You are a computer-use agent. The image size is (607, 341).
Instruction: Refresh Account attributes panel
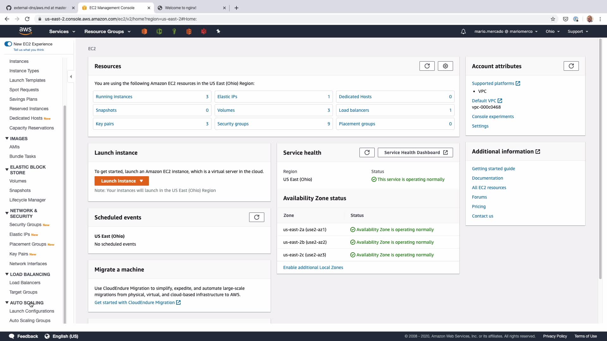click(x=571, y=66)
